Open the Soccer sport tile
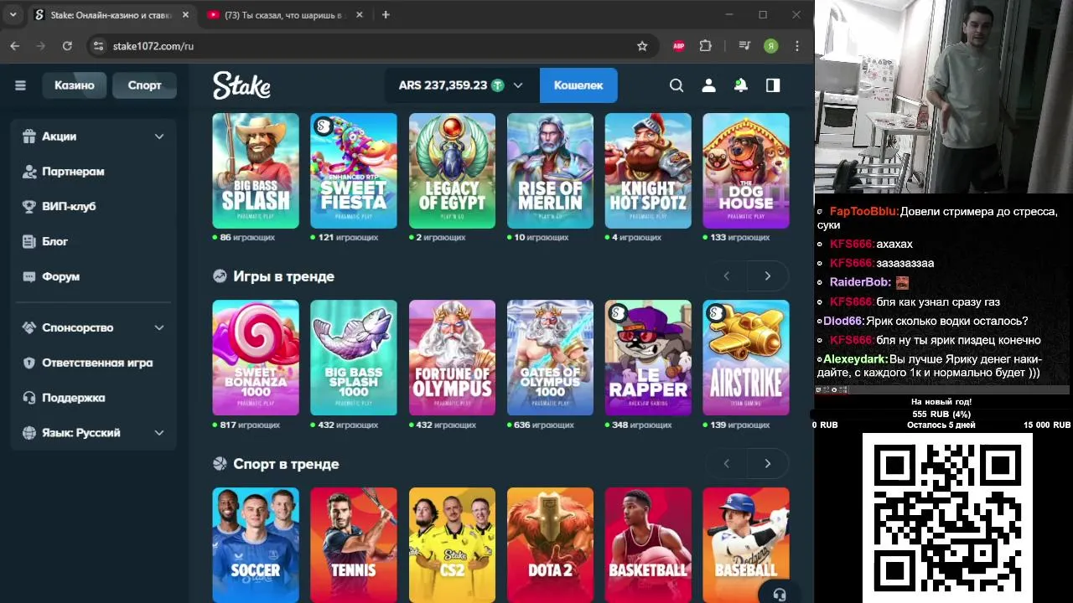1073x603 pixels. (x=256, y=544)
